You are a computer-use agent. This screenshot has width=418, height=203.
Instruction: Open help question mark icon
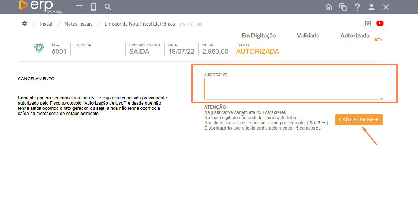point(357,7)
